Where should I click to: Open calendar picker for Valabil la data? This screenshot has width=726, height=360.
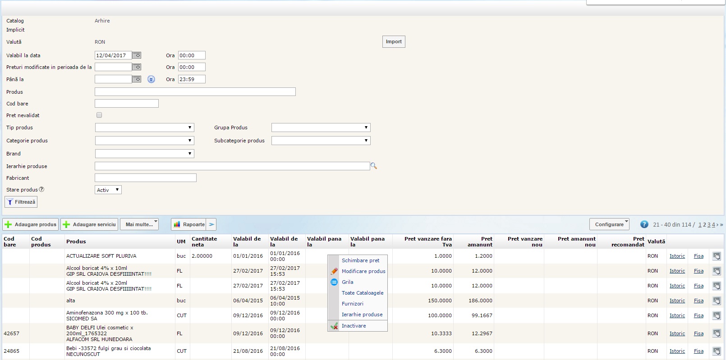coord(137,55)
